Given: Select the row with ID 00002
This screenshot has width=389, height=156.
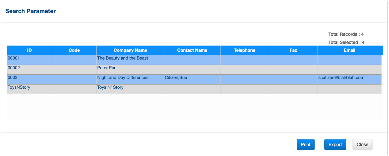Looking at the screenshot, I should click(x=14, y=68).
